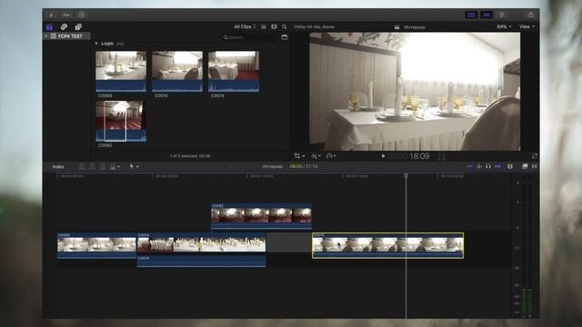Select the gap clip in storyline
The width and height of the screenshot is (582, 327).
coord(289,243)
